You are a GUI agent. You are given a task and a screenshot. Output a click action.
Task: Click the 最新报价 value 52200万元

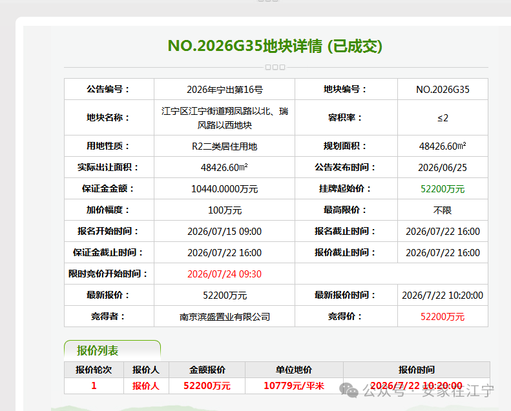pyautogui.click(x=225, y=295)
